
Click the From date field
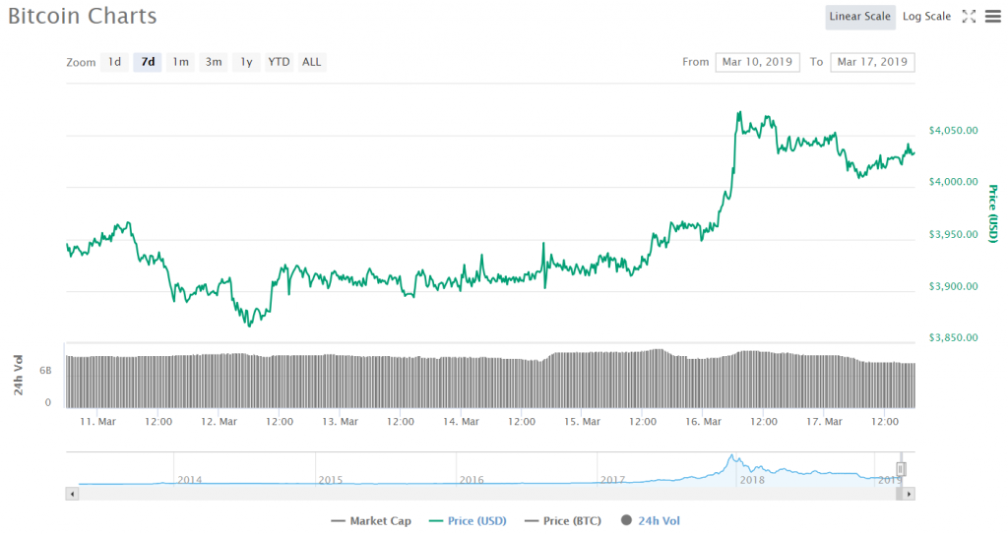click(757, 62)
